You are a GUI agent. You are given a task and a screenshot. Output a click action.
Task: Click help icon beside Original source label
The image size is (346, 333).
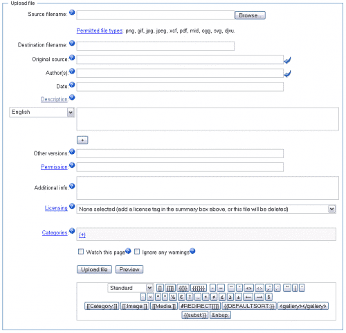[x=72, y=58]
